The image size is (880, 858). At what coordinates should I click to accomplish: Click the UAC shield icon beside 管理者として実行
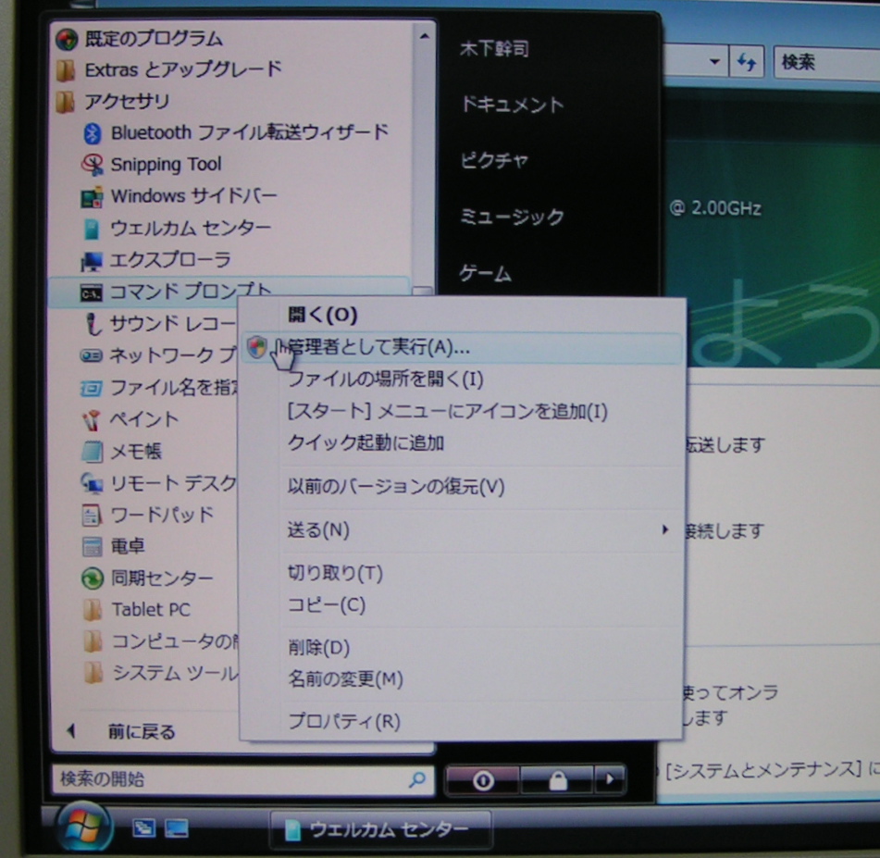[257, 347]
